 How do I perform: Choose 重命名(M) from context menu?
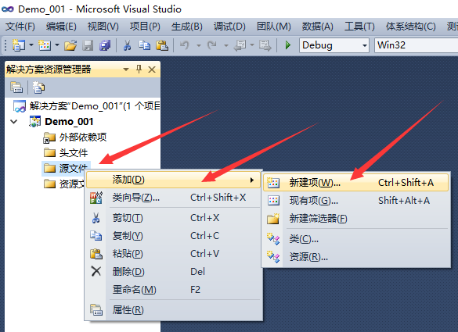pos(174,290)
